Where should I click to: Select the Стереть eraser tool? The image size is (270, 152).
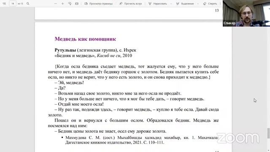point(210,3)
